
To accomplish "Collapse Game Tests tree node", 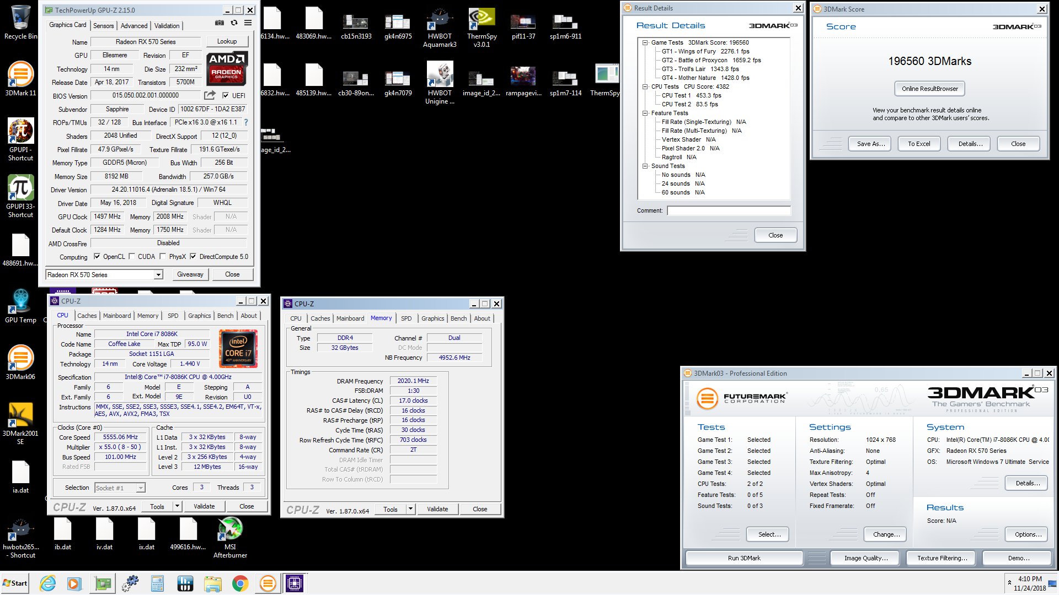I will (x=645, y=42).
